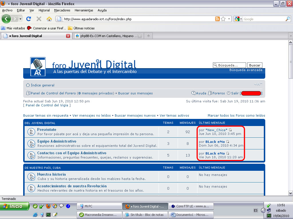Click the RSS feed icon in address bar
Viewport: 293px width, 219px height.
click(217, 19)
